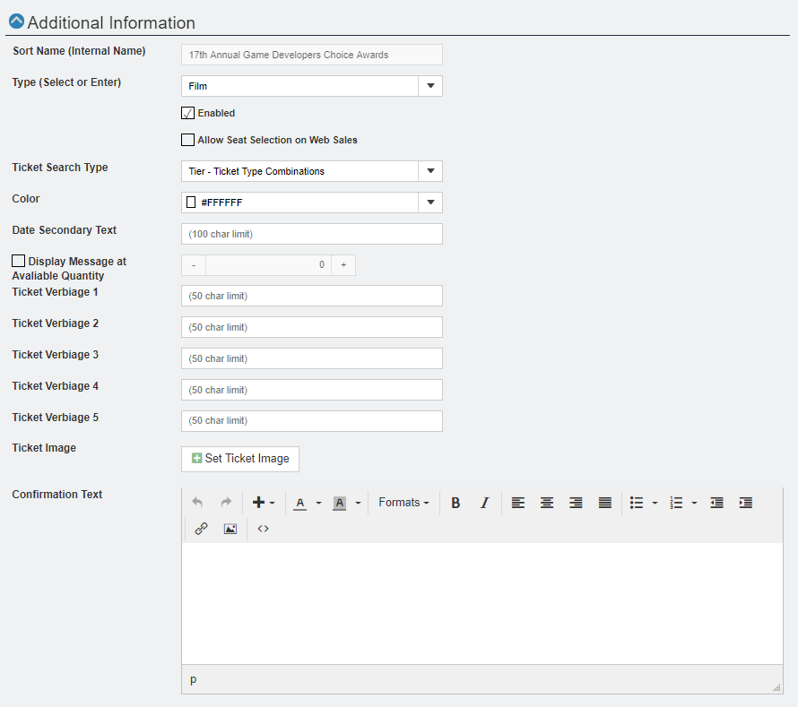The width and height of the screenshot is (798, 707).
Task: Click the Date Secondary Text input field
Action: (x=311, y=233)
